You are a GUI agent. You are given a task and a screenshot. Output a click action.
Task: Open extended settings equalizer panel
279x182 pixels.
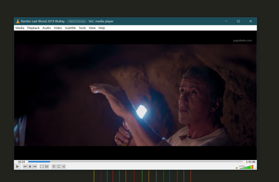47,166
